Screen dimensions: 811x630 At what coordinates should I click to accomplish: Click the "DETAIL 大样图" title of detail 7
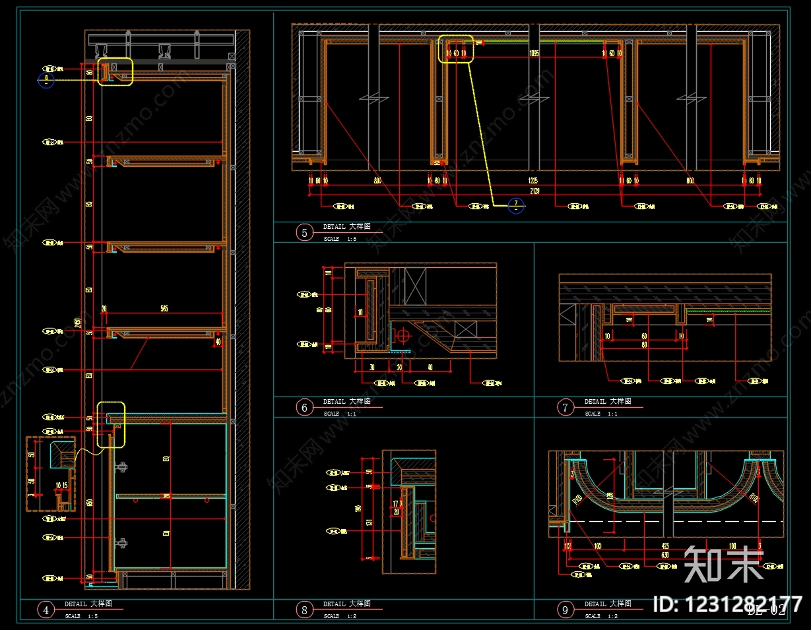608,401
